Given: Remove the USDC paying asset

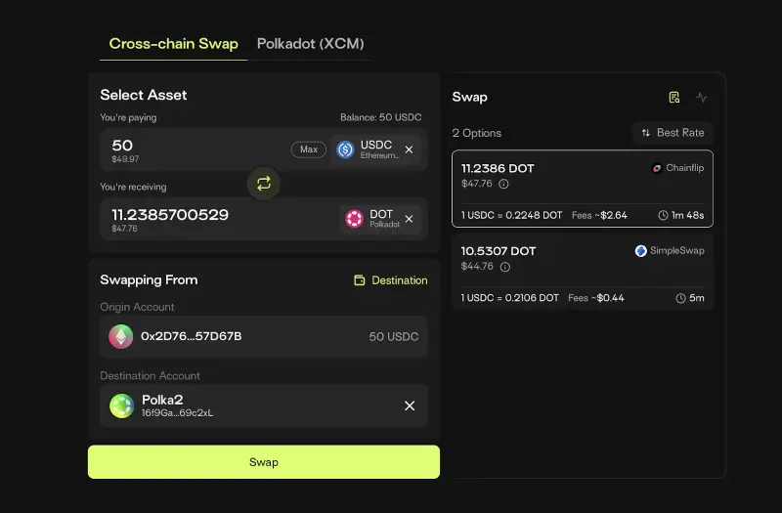Looking at the screenshot, I should click(x=409, y=150).
